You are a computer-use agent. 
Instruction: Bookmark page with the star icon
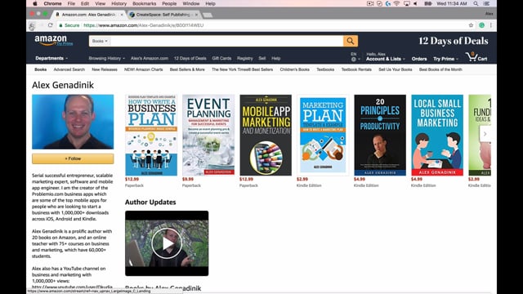[x=471, y=25]
